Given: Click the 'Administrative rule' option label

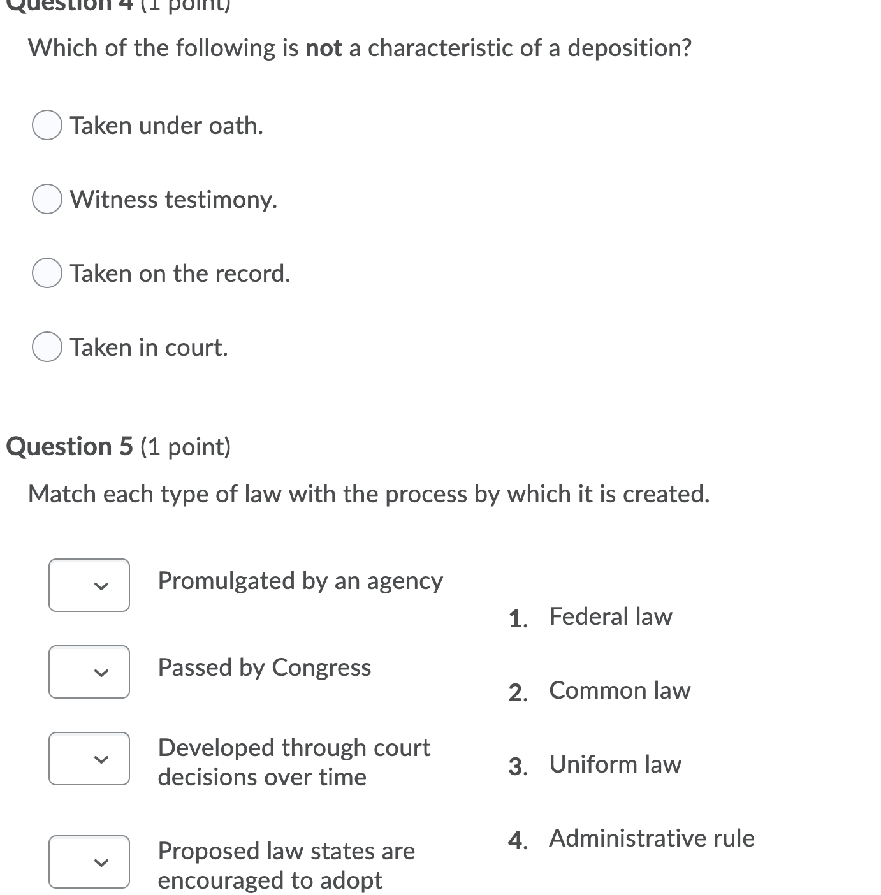Looking at the screenshot, I should [x=651, y=838].
